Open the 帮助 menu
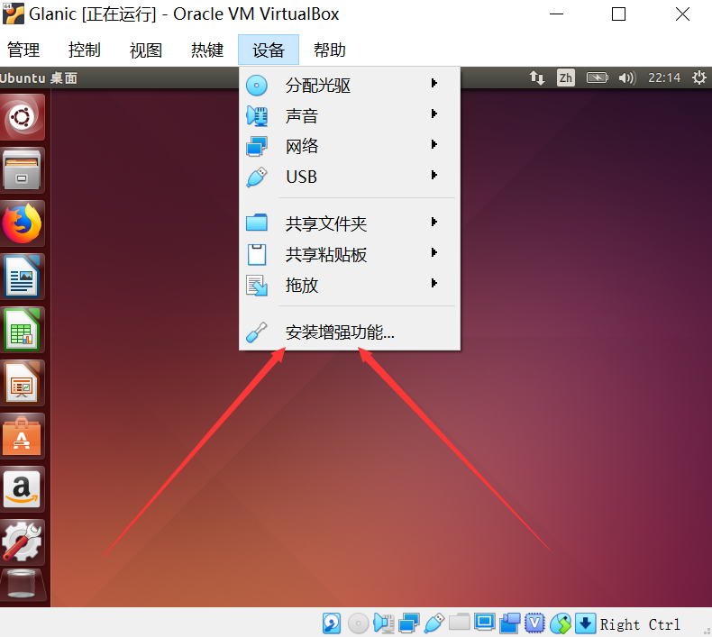Image resolution: width=712 pixels, height=637 pixels. (330, 50)
